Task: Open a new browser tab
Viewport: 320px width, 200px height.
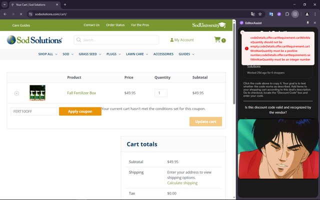Action: [65, 4]
